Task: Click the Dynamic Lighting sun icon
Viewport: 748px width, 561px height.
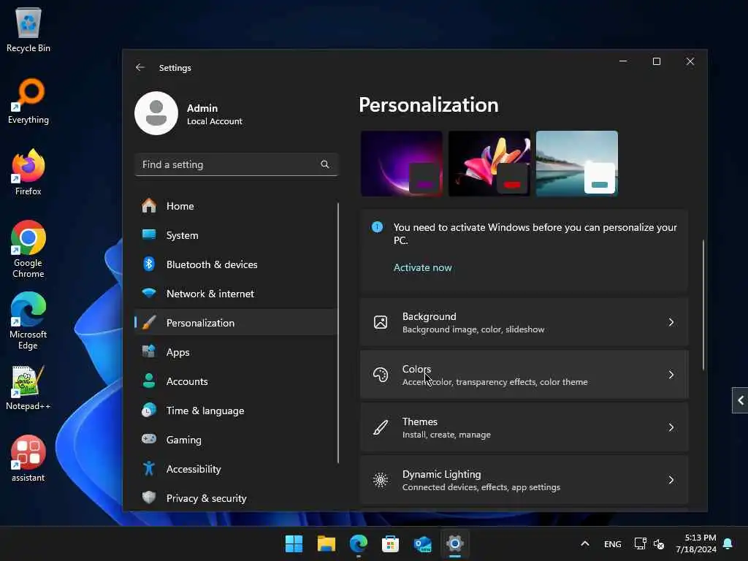Action: pos(381,480)
